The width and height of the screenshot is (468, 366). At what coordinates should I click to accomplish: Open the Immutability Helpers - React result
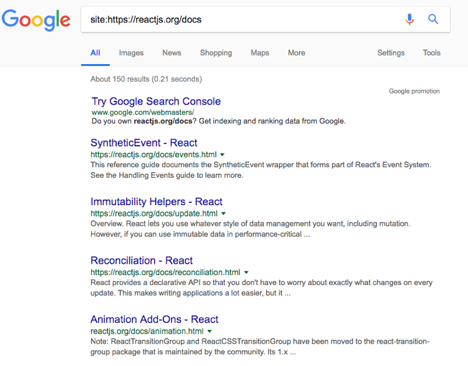[157, 201]
